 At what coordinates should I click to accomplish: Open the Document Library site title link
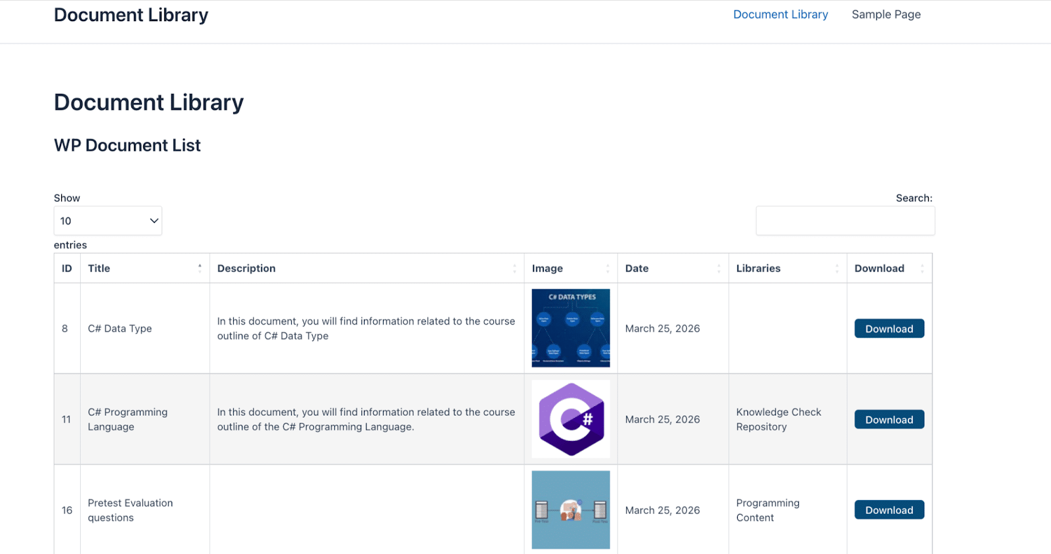[x=131, y=15]
